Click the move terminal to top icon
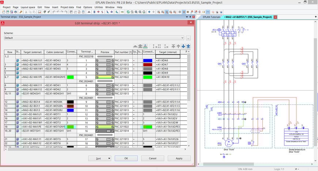 (x=174, y=46)
